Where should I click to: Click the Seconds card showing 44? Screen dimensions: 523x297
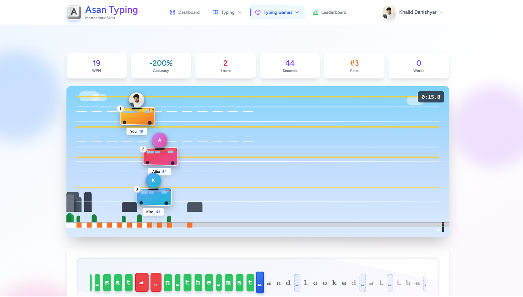[x=290, y=66]
